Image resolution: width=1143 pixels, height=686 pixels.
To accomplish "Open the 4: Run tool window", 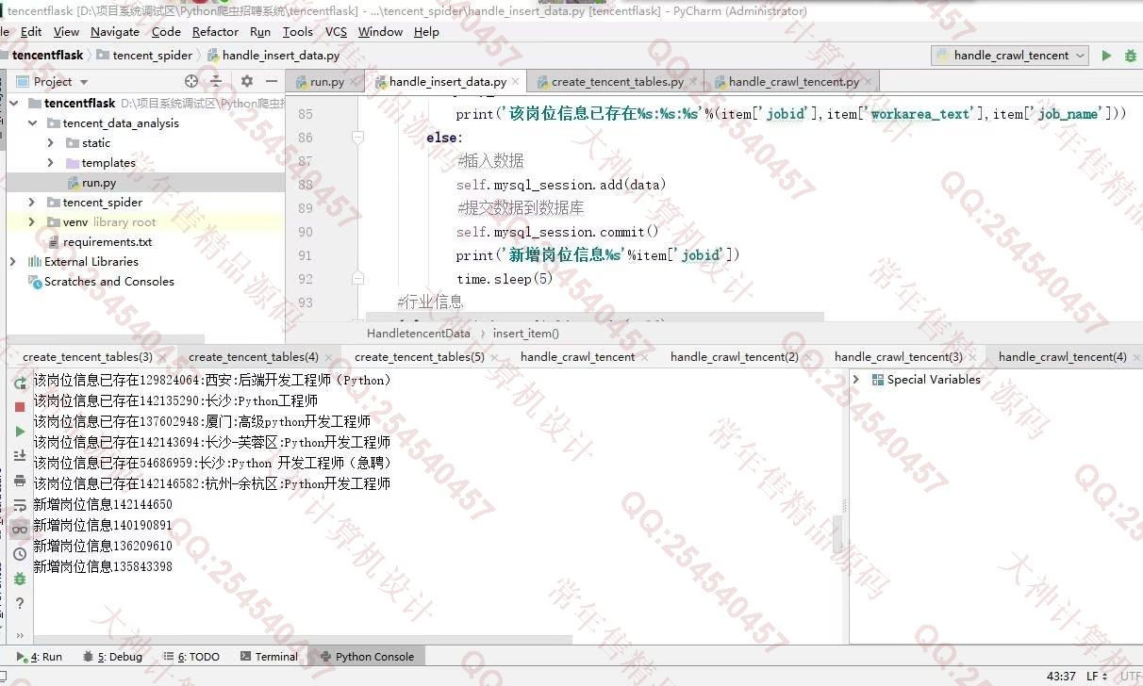I will (x=40, y=657).
